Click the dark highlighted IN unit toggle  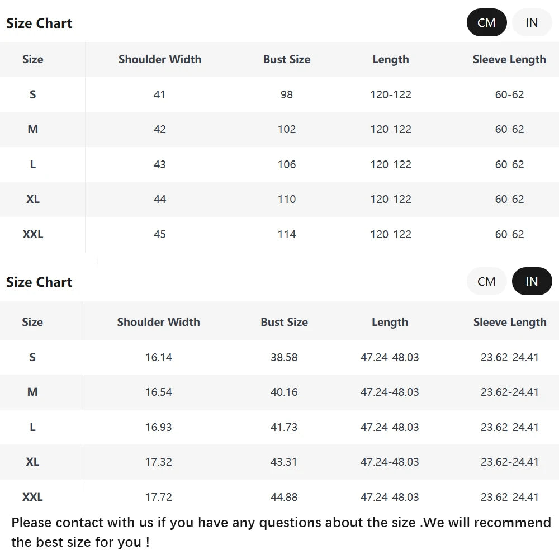[x=532, y=282]
